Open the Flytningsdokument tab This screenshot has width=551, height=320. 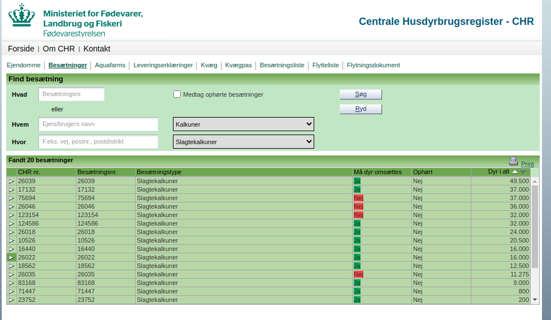(x=373, y=65)
